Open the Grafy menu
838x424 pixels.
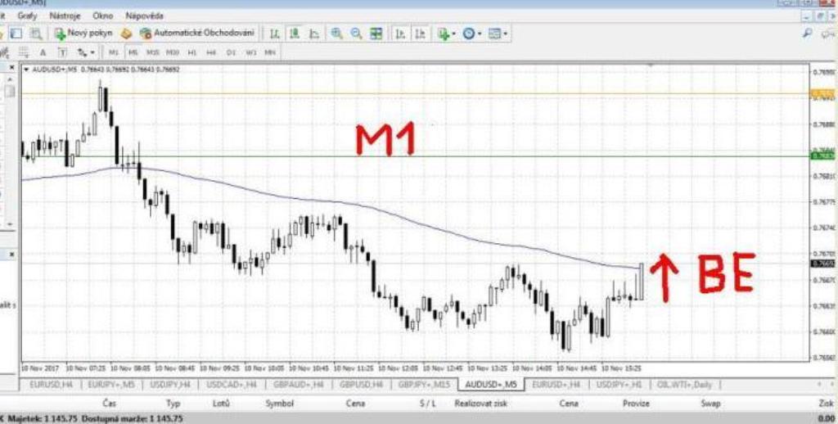[27, 16]
